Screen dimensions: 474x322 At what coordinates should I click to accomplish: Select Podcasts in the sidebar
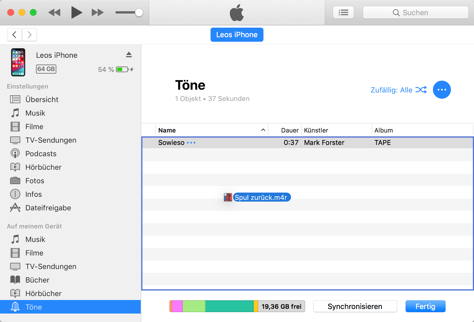pos(70,154)
